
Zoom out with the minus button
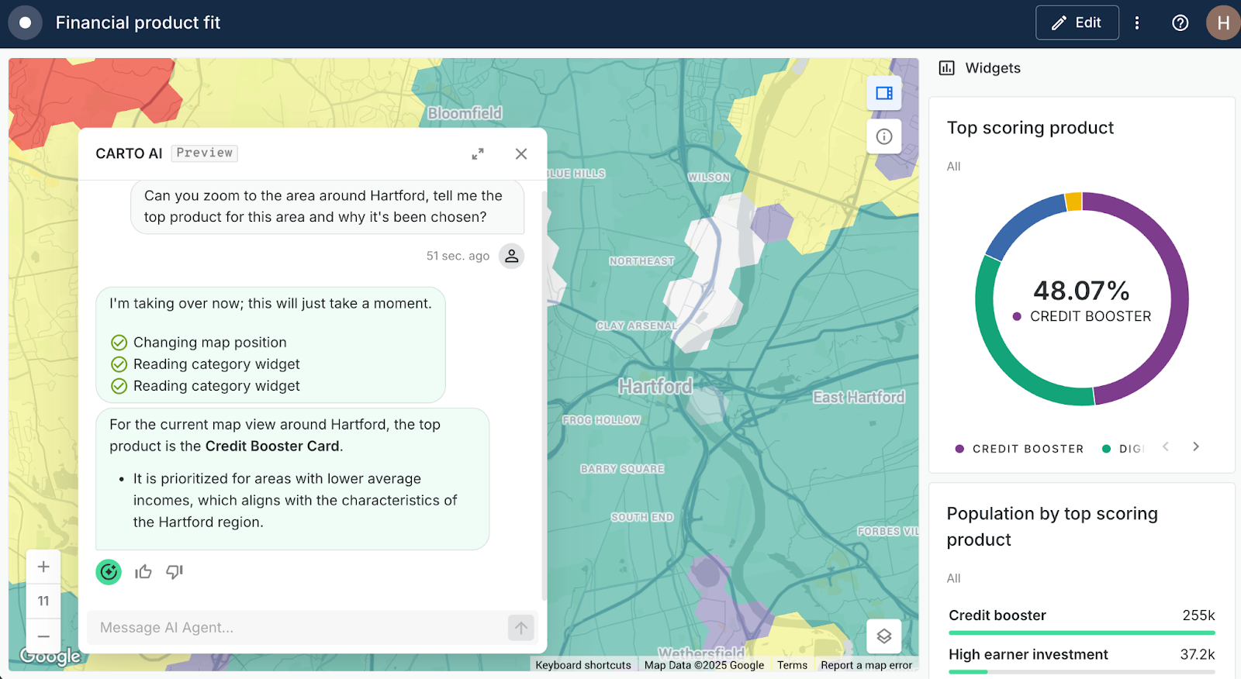tap(43, 636)
